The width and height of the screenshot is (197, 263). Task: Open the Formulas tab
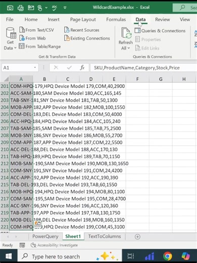(x=116, y=20)
